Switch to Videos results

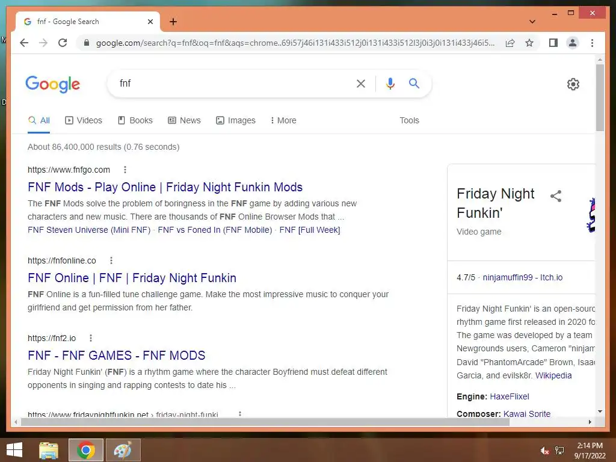point(84,120)
